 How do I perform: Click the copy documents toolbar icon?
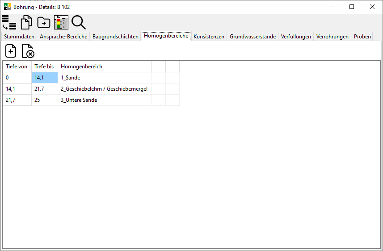click(x=27, y=22)
